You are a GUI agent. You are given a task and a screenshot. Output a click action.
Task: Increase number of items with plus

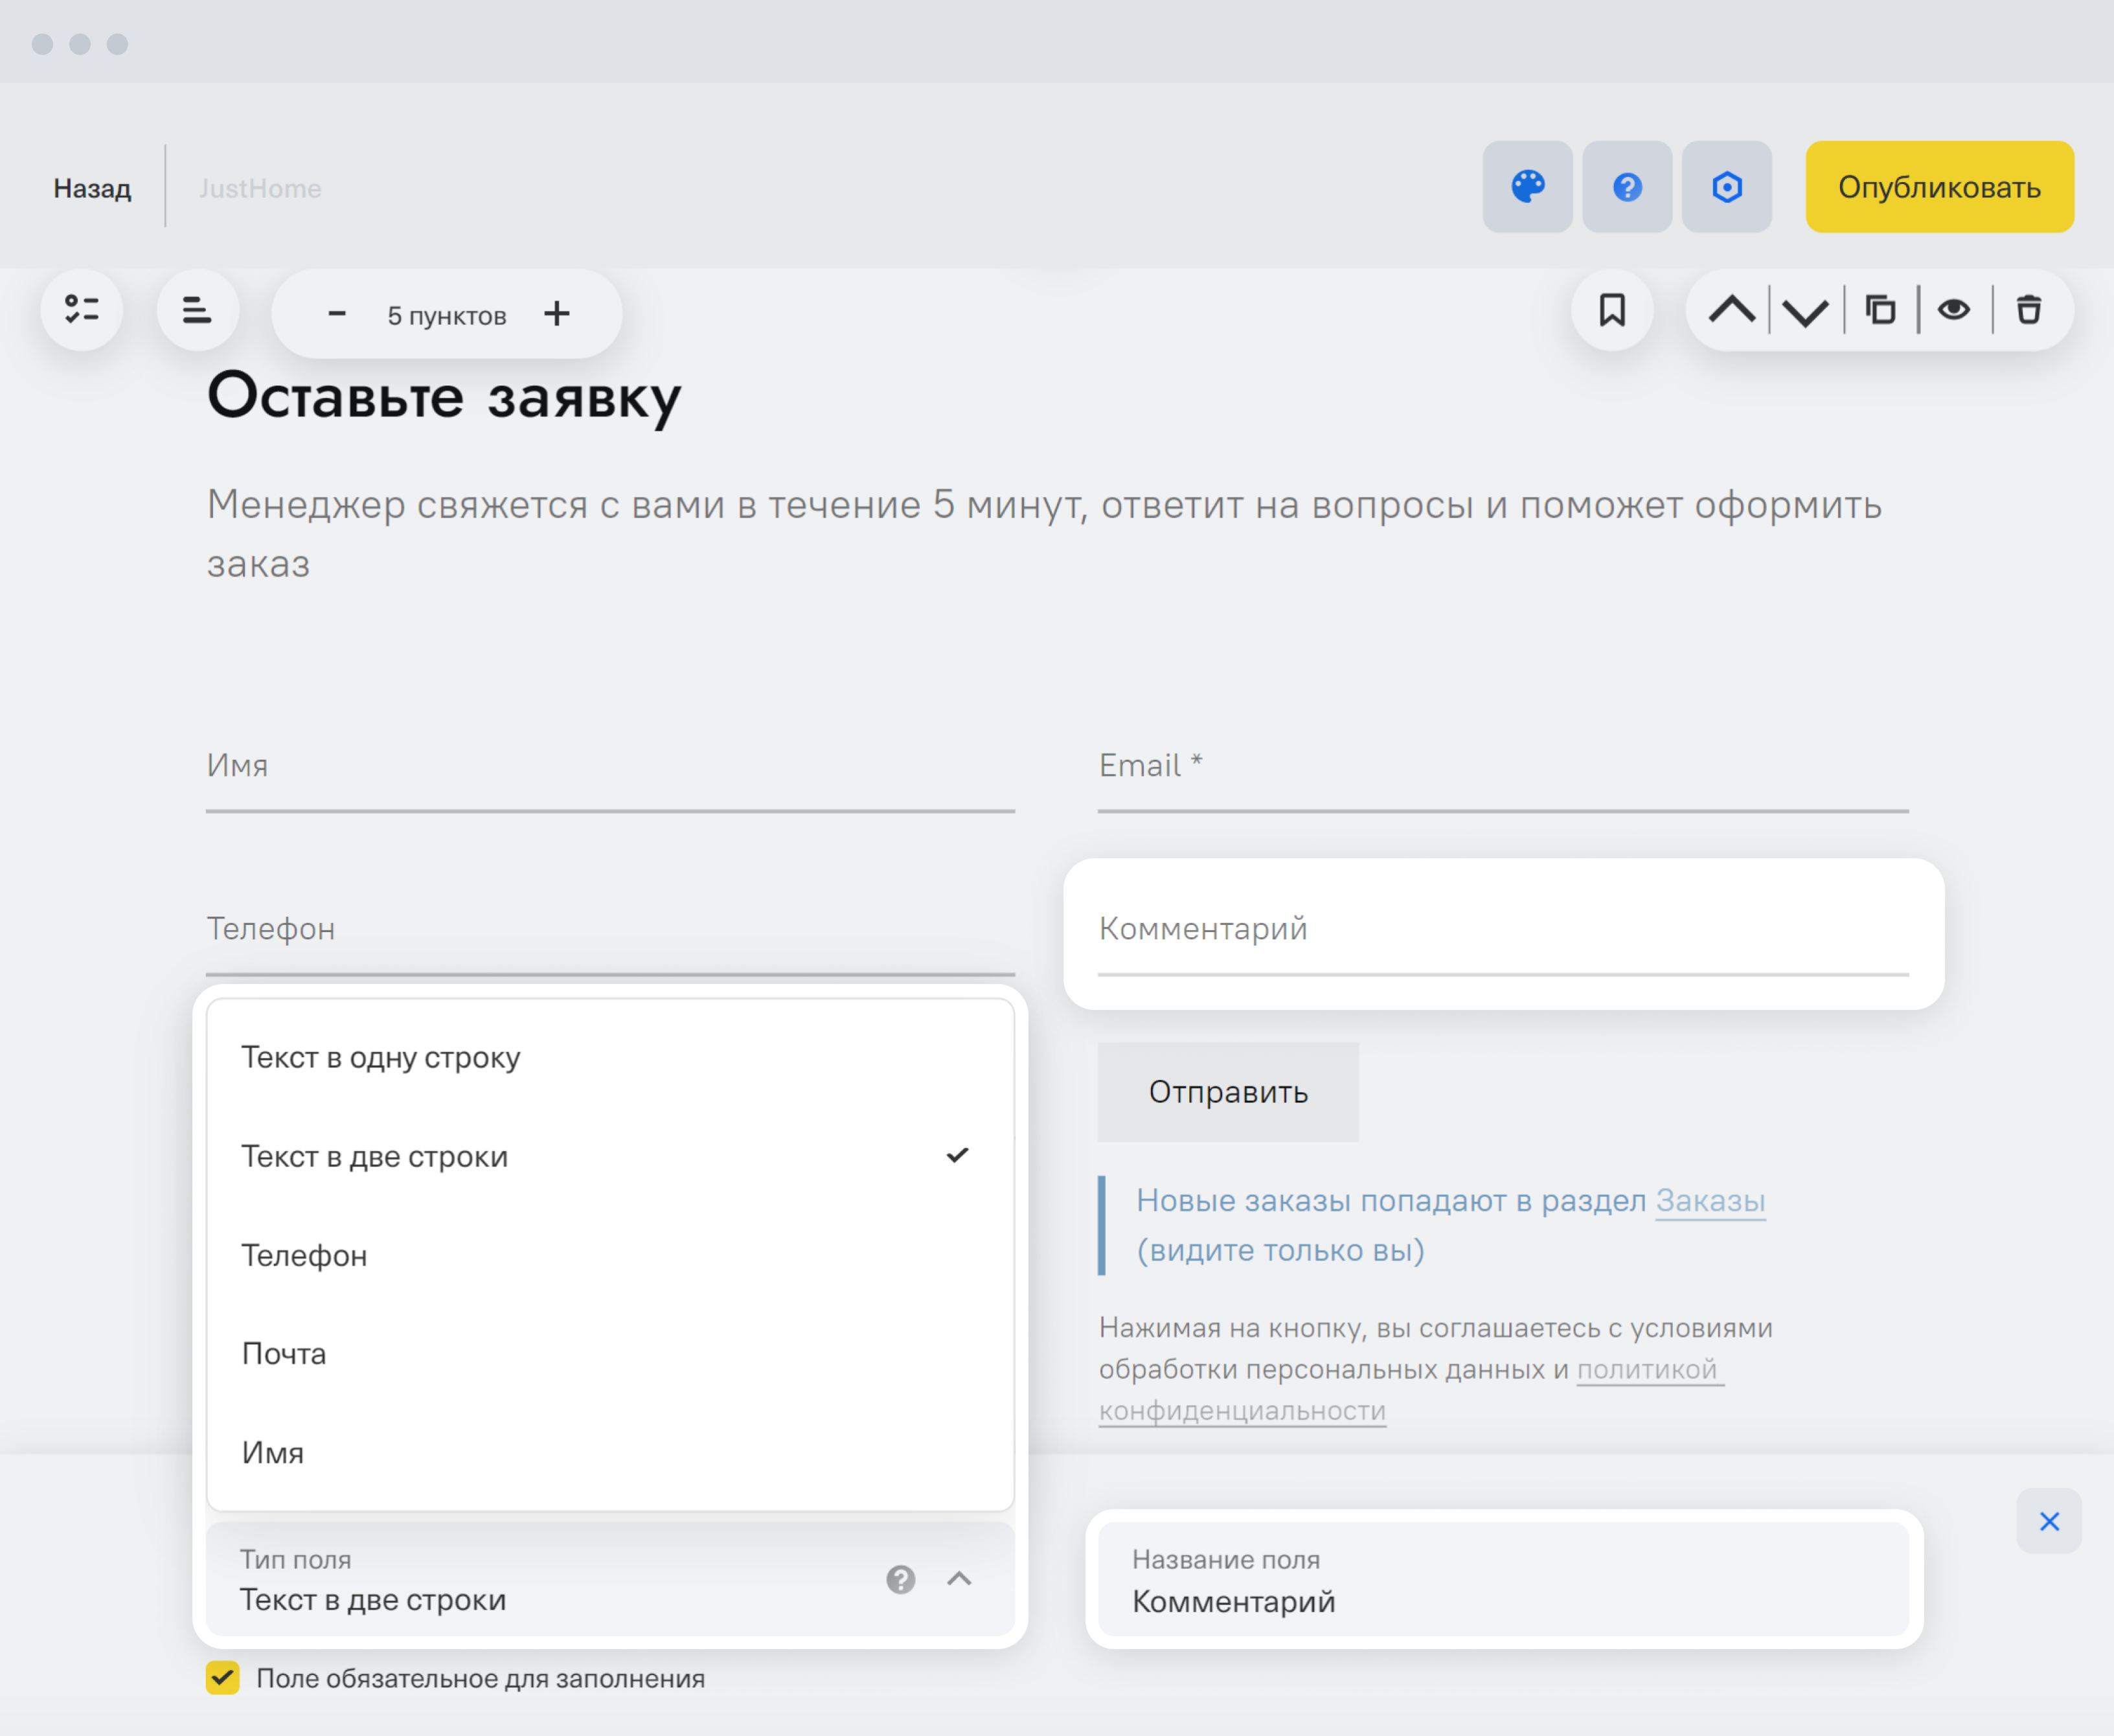click(x=557, y=314)
